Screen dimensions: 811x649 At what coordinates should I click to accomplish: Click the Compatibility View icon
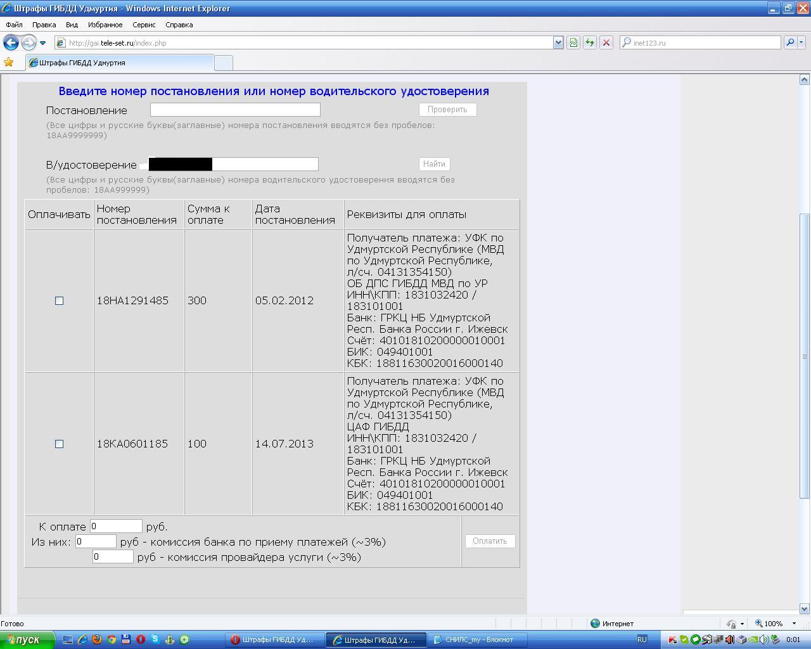[573, 42]
